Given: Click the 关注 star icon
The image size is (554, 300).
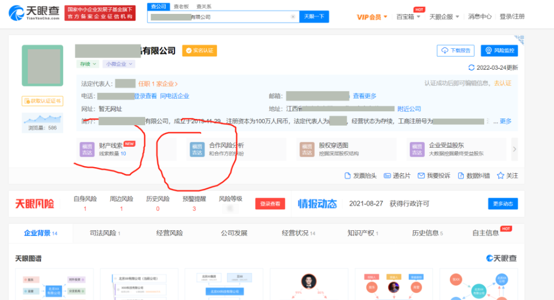Looking at the screenshot, I should pyautogui.click(x=500, y=176).
